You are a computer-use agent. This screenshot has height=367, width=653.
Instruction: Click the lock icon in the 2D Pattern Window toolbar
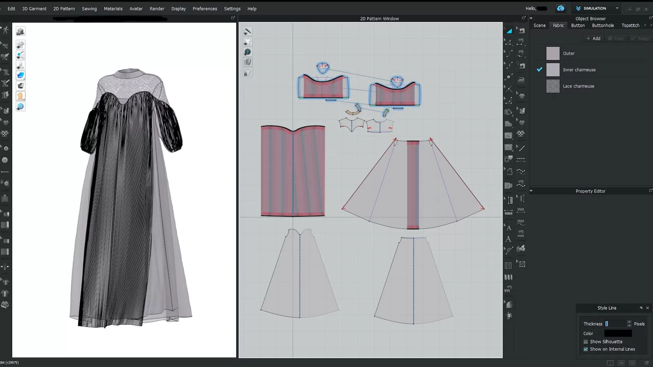[248, 72]
